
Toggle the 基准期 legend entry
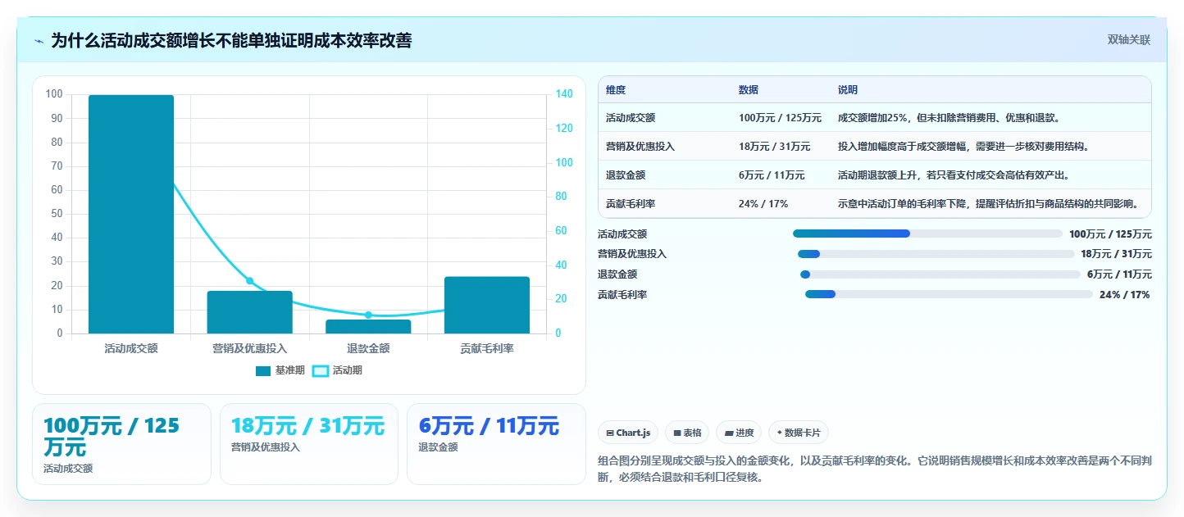click(x=280, y=370)
